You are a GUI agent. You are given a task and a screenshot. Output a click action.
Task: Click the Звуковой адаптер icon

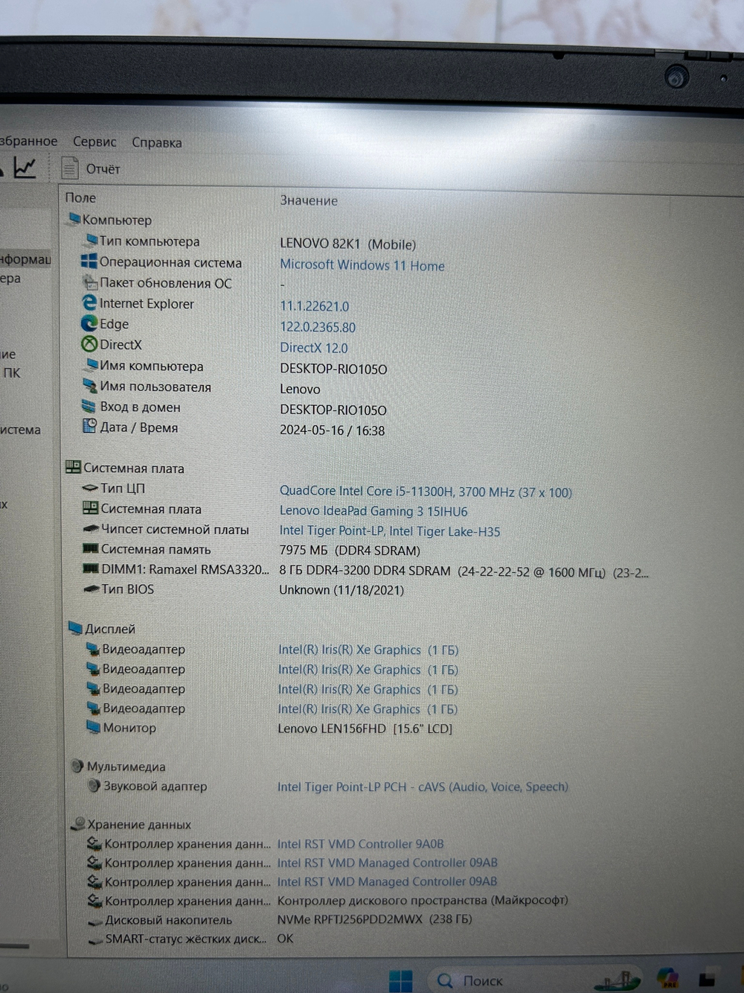94,785
